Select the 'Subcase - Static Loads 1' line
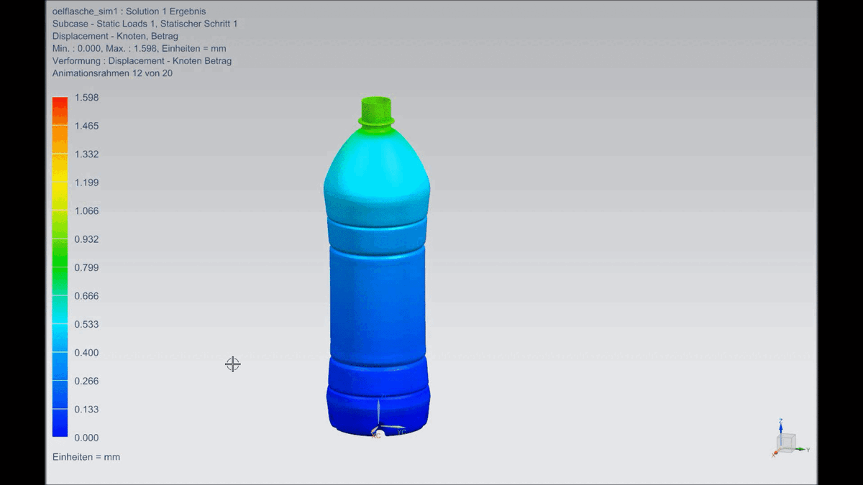863x485 pixels. [145, 24]
